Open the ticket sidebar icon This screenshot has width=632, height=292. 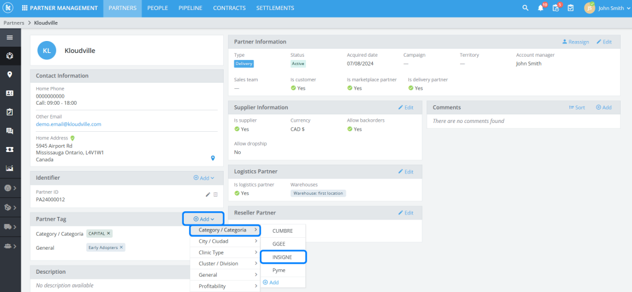(x=10, y=149)
